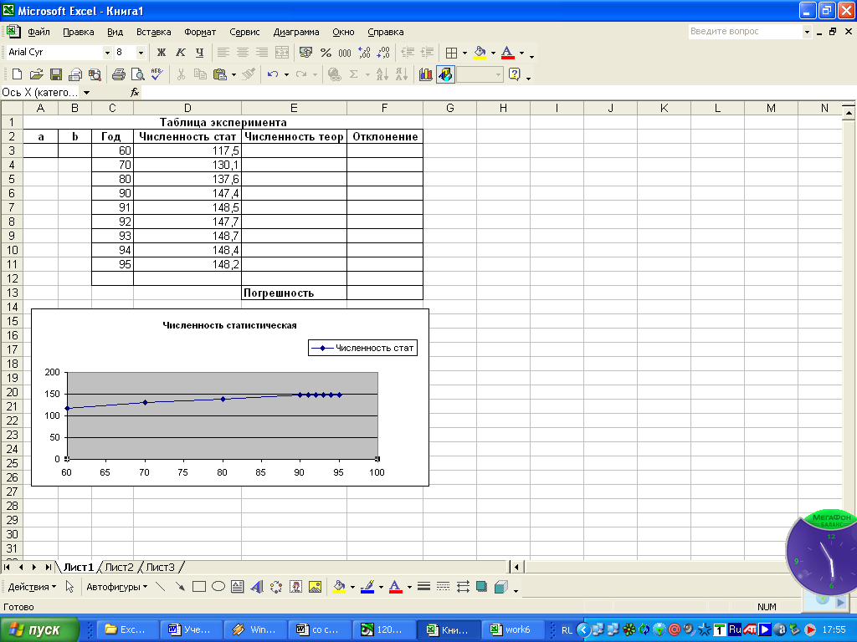
Task: Open the Name Box dropdown arrow
Action: click(86, 93)
